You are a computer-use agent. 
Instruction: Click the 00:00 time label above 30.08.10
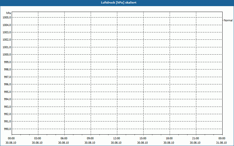pyautogui.click(x=11, y=138)
